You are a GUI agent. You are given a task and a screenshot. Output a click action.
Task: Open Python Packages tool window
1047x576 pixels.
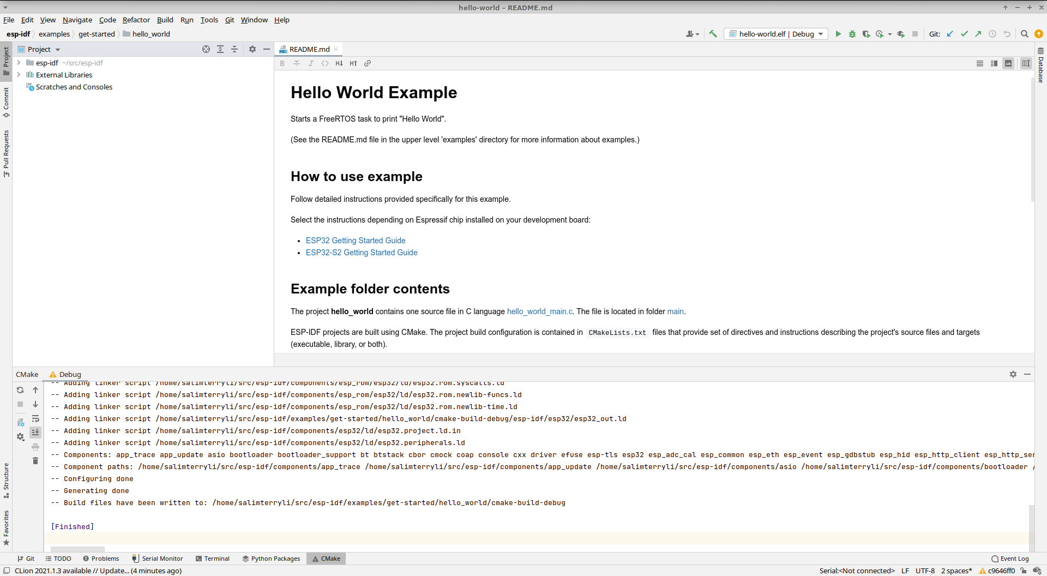(271, 559)
